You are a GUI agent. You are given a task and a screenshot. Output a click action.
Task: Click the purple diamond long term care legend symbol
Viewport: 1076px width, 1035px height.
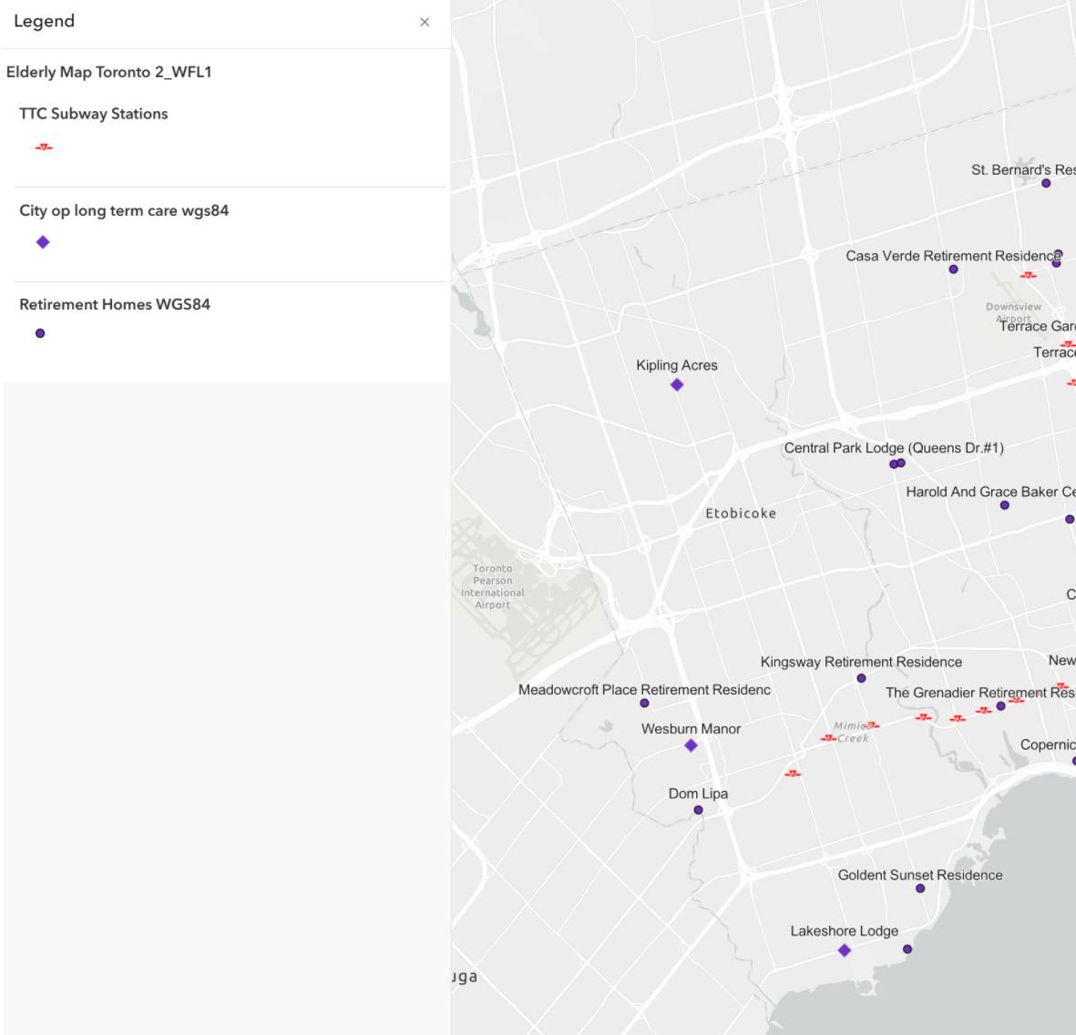(x=43, y=242)
